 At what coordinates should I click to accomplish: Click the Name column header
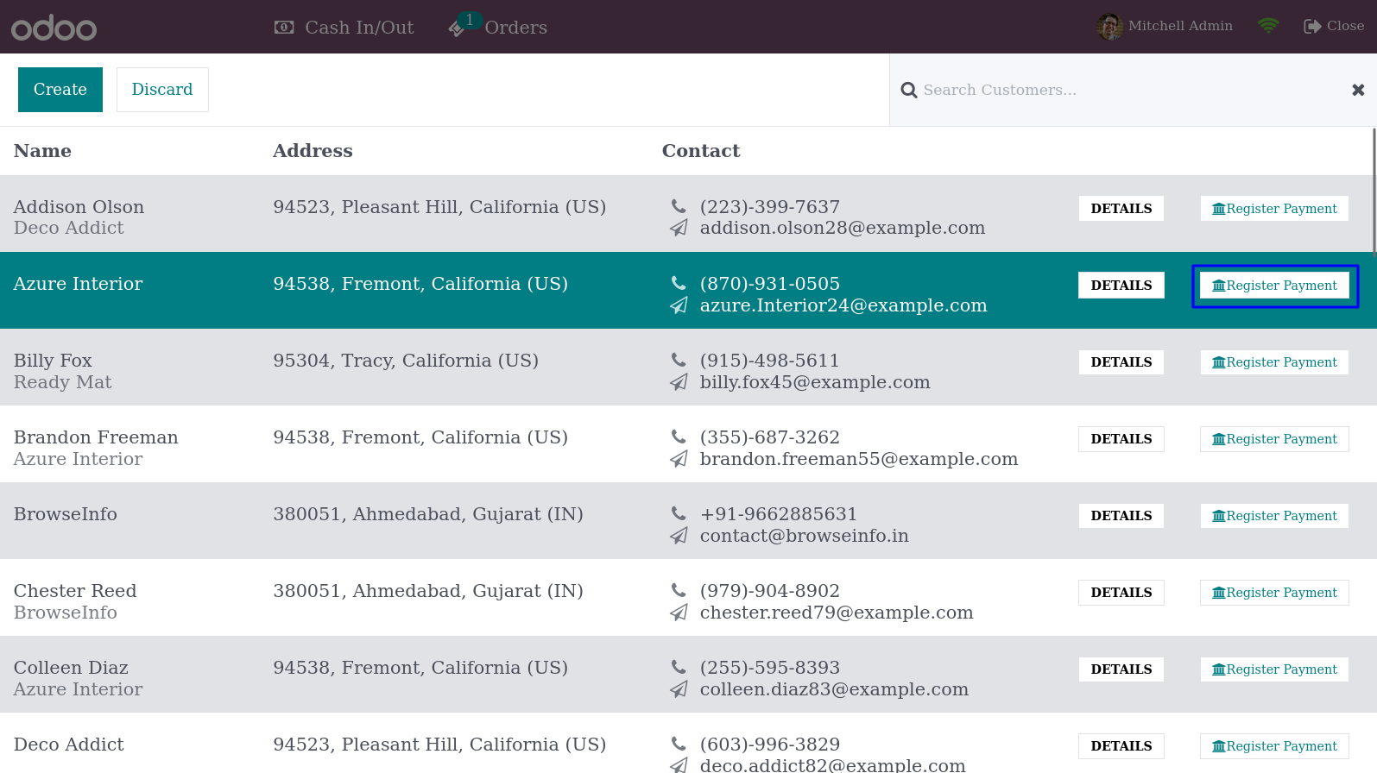point(42,151)
